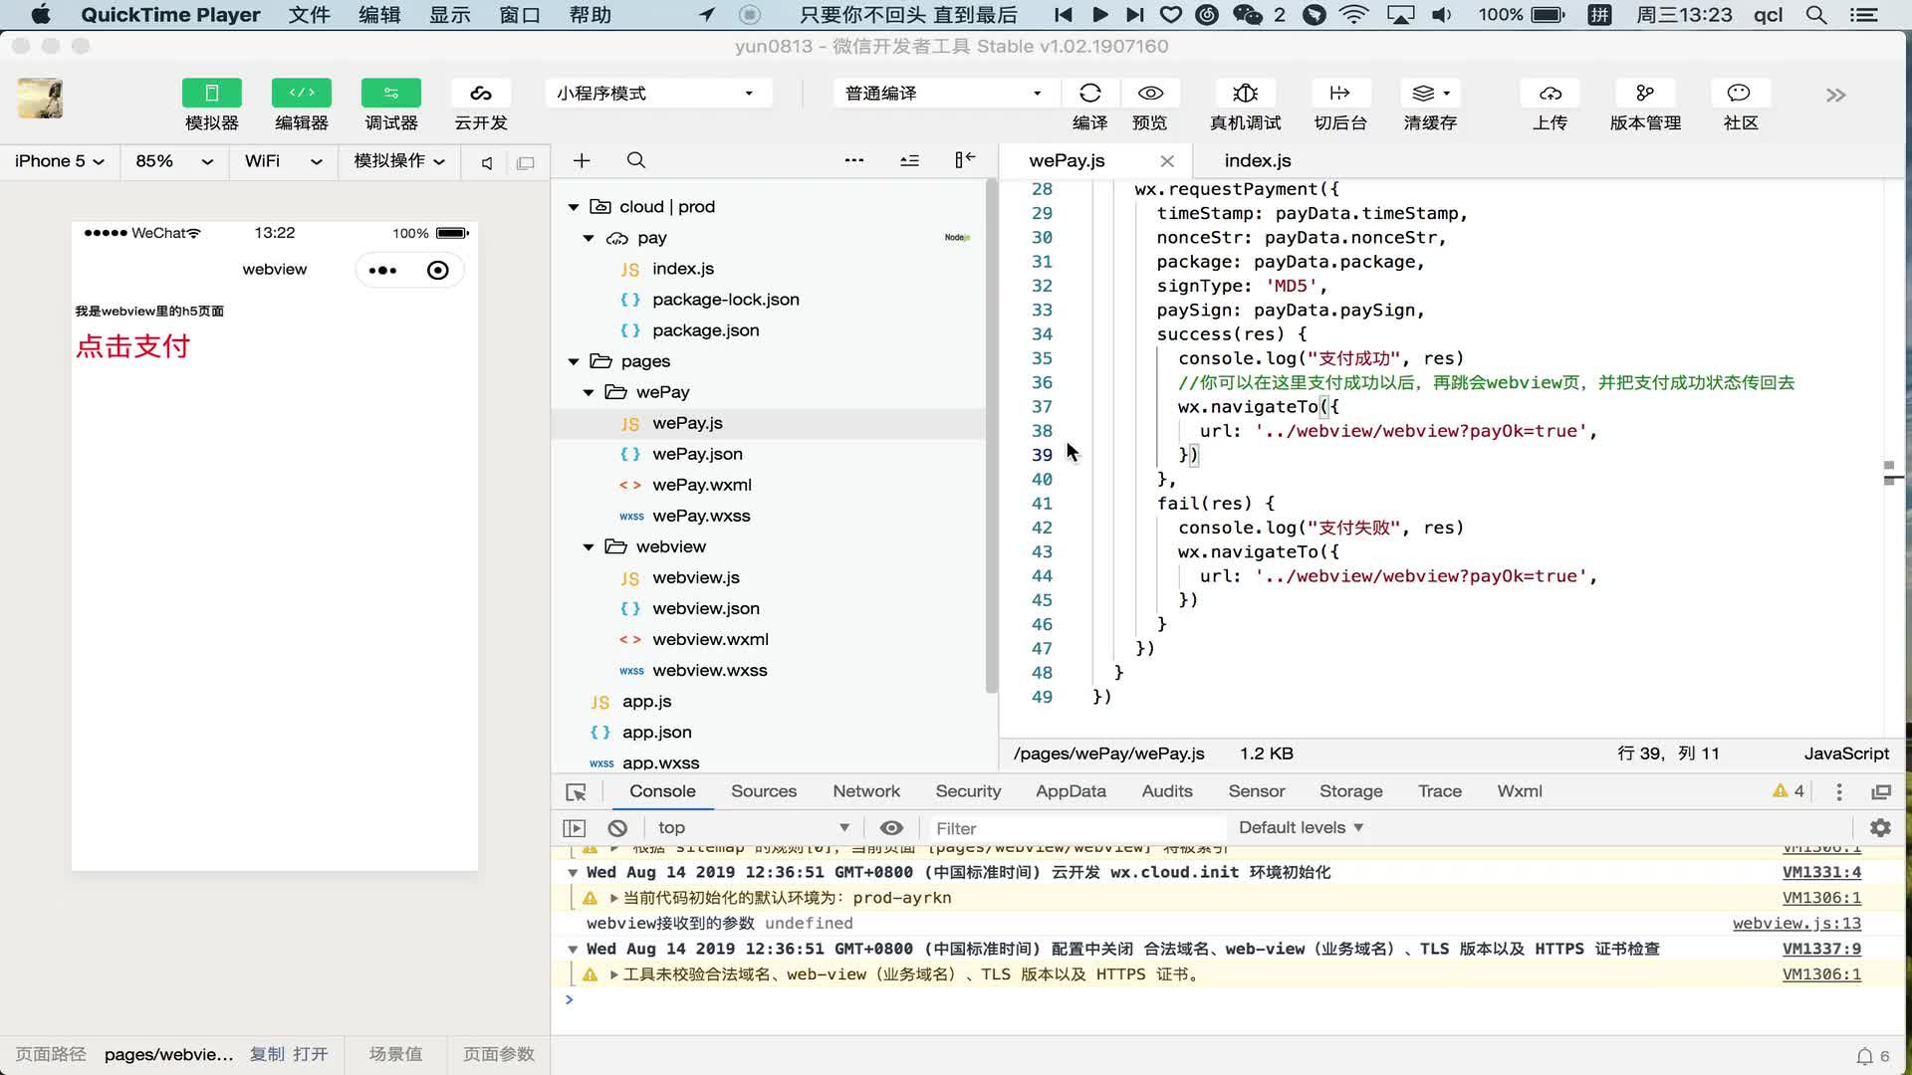The width and height of the screenshot is (1912, 1075).
Task: Switch to the Sources devtools tab
Action: pos(764,791)
